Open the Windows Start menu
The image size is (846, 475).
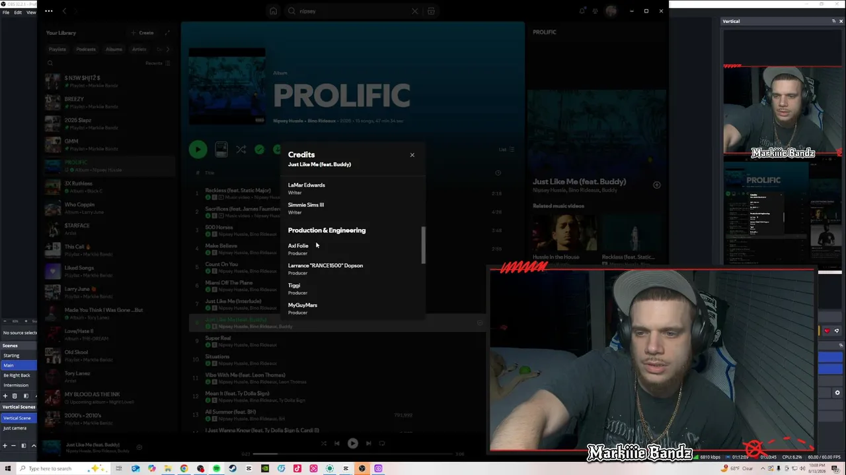(8, 468)
